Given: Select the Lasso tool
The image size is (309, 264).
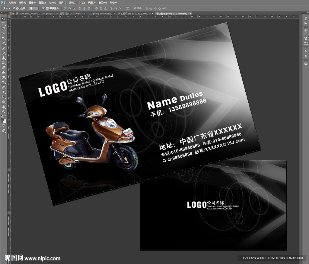Looking at the screenshot, I should [4, 28].
